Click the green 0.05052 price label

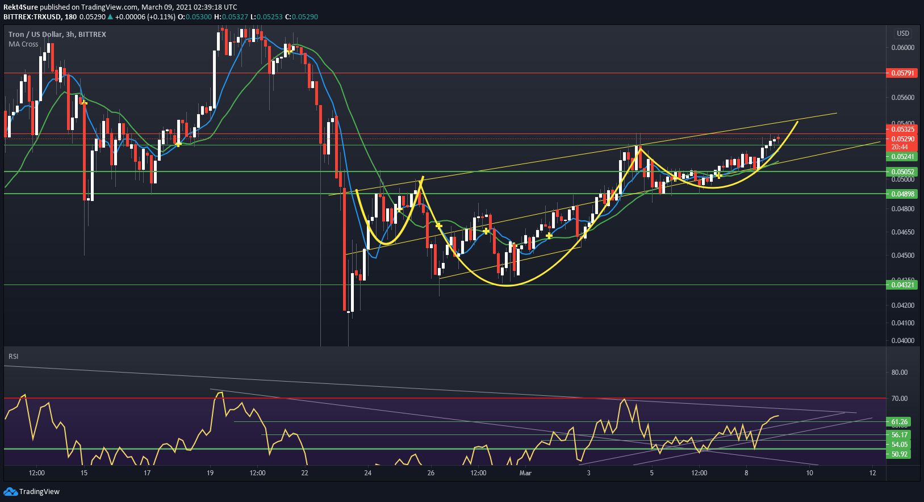(x=902, y=171)
